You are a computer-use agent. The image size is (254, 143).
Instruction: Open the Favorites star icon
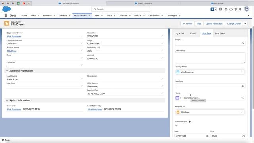[212, 9]
